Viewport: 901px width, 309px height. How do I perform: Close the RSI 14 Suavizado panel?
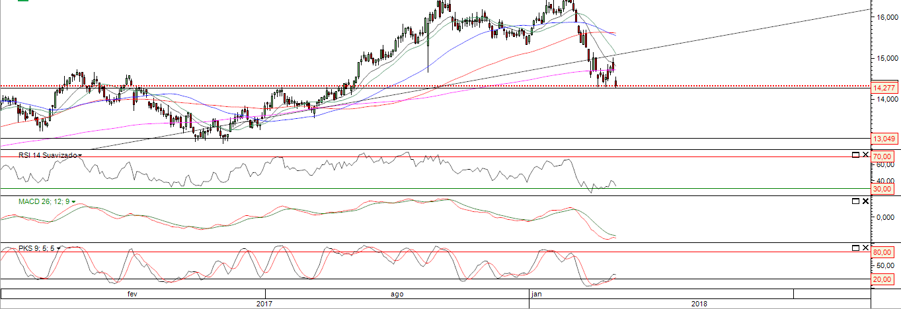click(865, 154)
